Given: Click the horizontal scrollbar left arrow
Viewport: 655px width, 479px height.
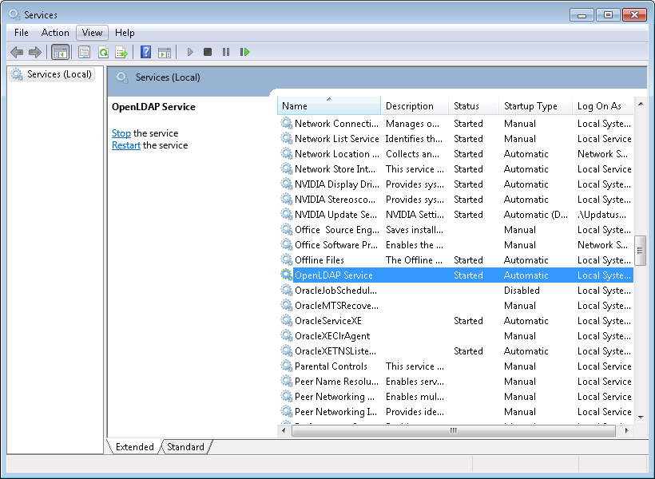Looking at the screenshot, I should click(x=284, y=430).
